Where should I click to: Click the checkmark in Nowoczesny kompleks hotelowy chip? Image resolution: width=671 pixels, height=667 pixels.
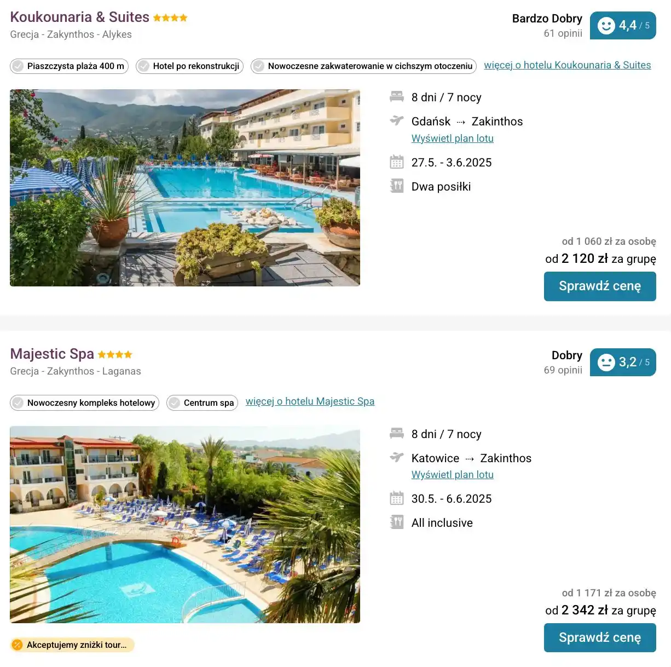point(19,403)
